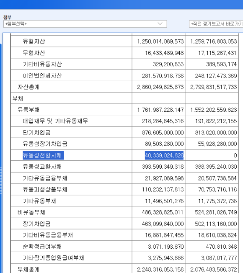Click the 유동파생상품부채 value 110,232,137,813
The height and width of the screenshot is (273, 243).
(163, 189)
